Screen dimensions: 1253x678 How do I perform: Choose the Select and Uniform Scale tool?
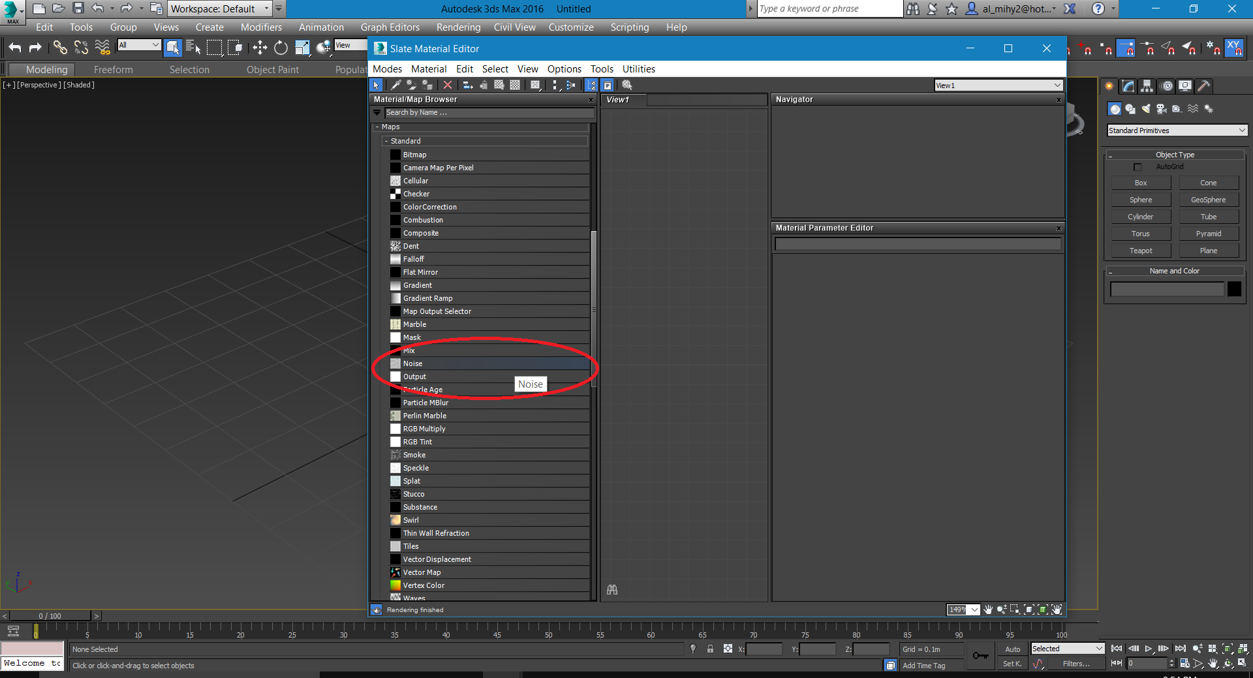(x=302, y=47)
